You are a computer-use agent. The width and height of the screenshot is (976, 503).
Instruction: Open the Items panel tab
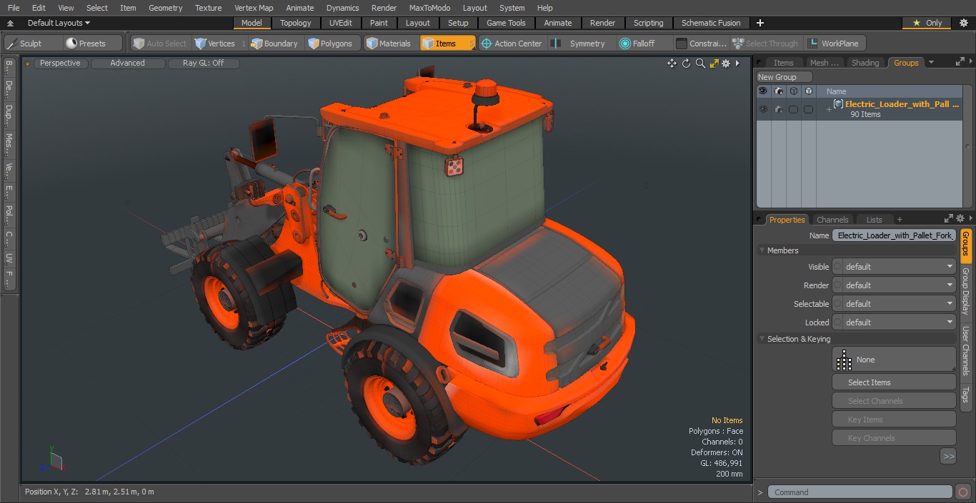(x=783, y=63)
